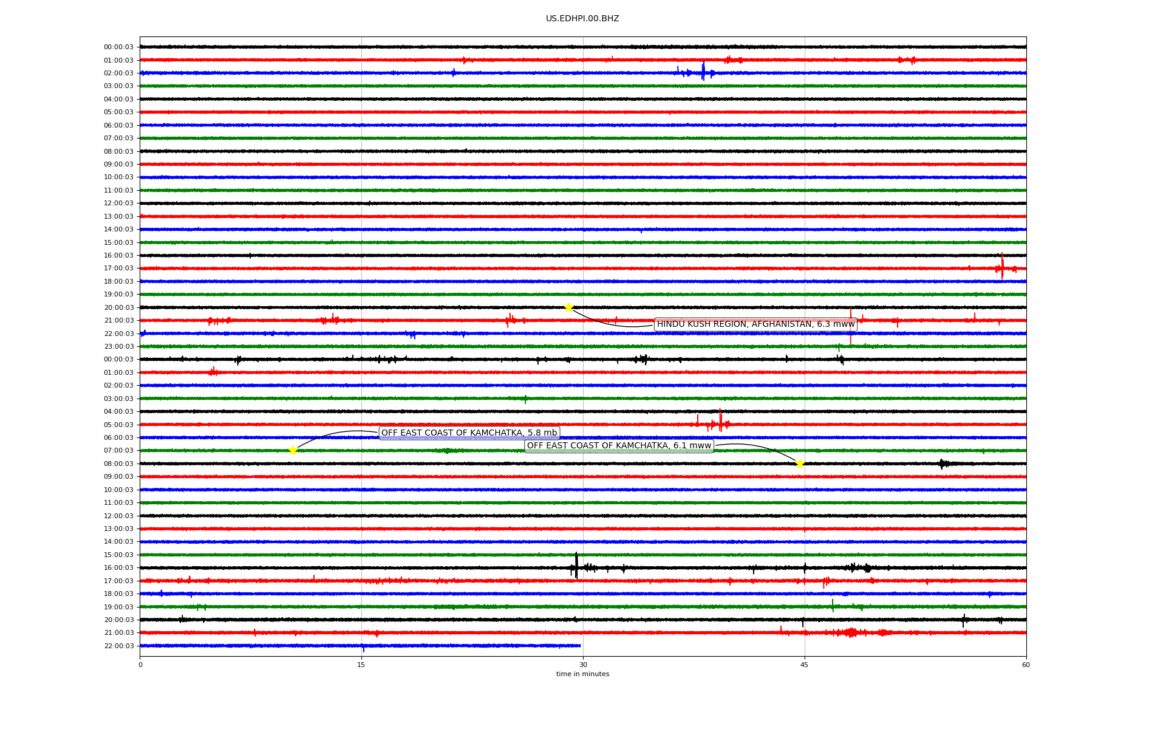Viewport: 1166px width, 729px height.
Task: Click the Kamchatka 6.1 mww star marker
Action: [800, 464]
